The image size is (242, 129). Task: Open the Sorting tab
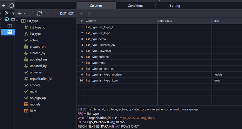click(x=175, y=6)
